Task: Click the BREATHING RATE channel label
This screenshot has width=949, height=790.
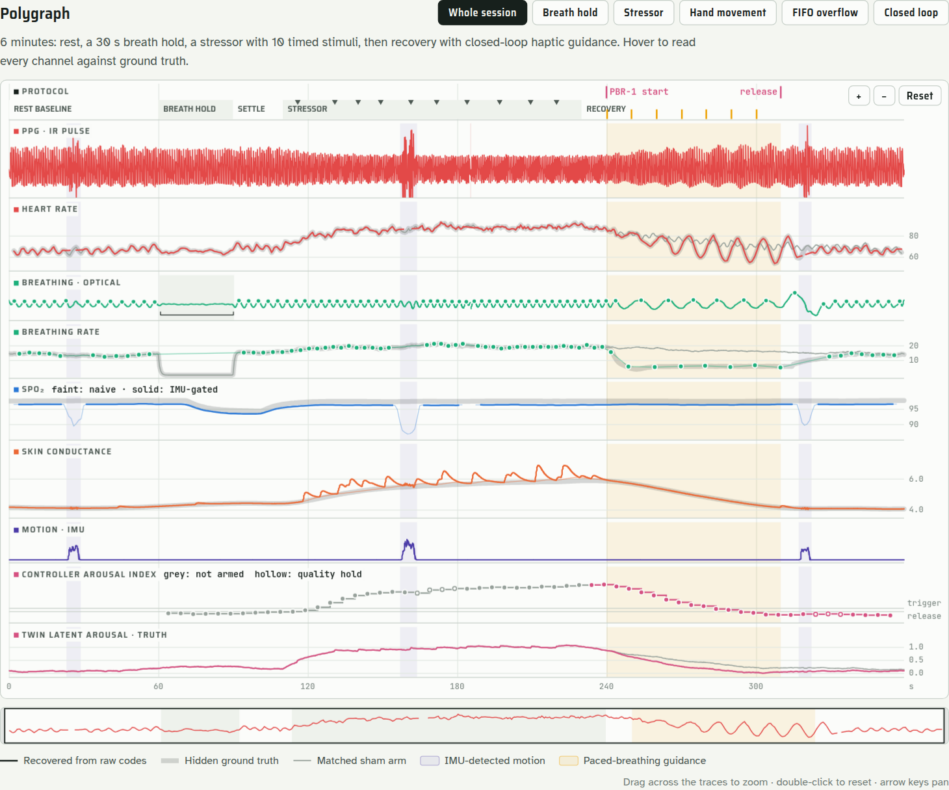Action: click(60, 332)
